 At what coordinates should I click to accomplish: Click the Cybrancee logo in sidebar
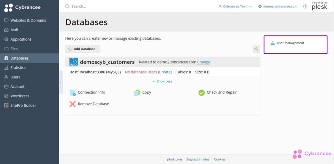[x=23, y=8]
